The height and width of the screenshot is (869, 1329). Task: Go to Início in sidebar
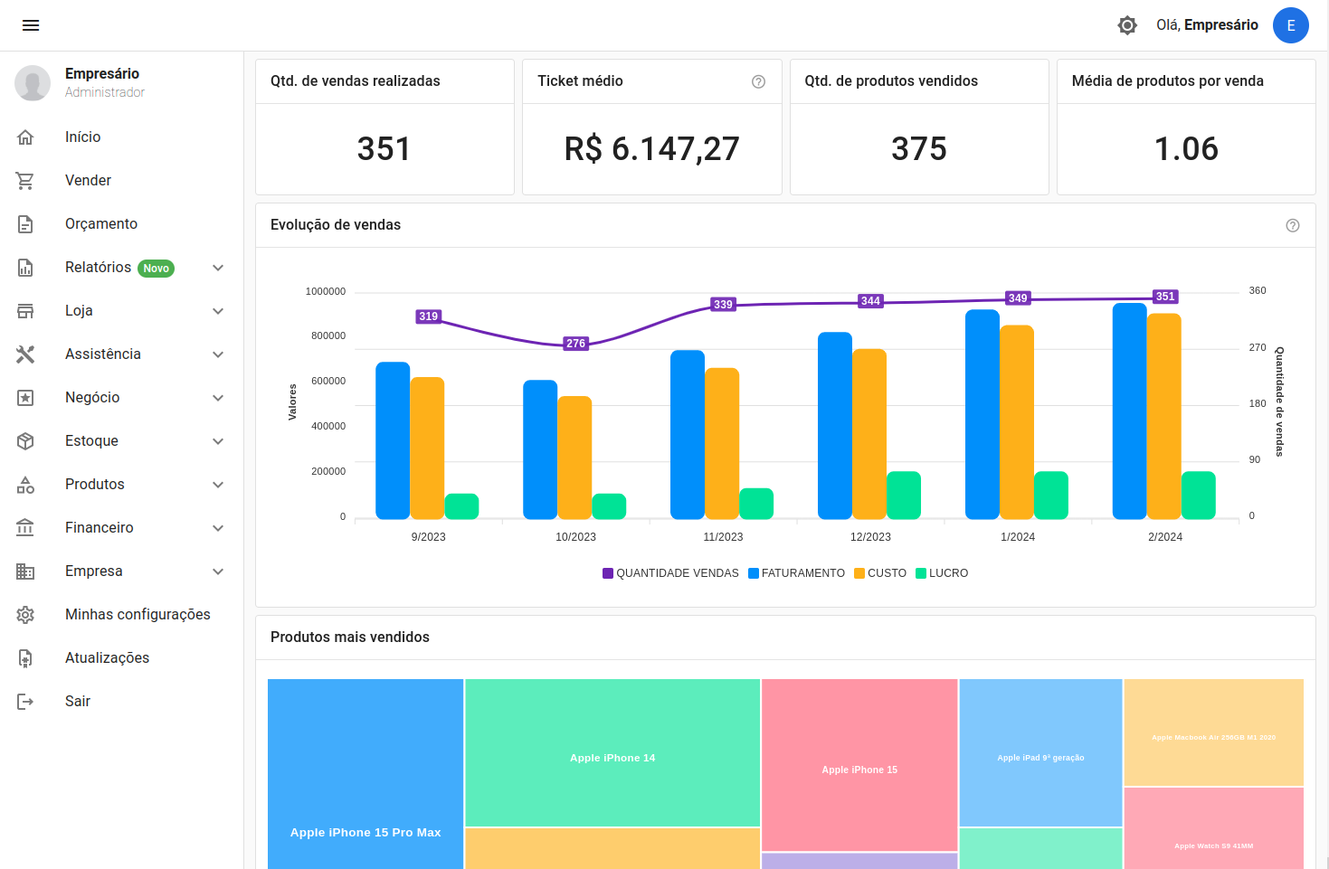(82, 137)
